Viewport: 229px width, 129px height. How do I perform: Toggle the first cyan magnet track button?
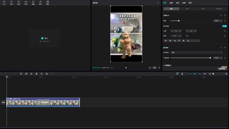[x=189, y=74]
